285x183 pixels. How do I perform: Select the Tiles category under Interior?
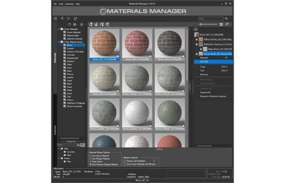[69, 161]
